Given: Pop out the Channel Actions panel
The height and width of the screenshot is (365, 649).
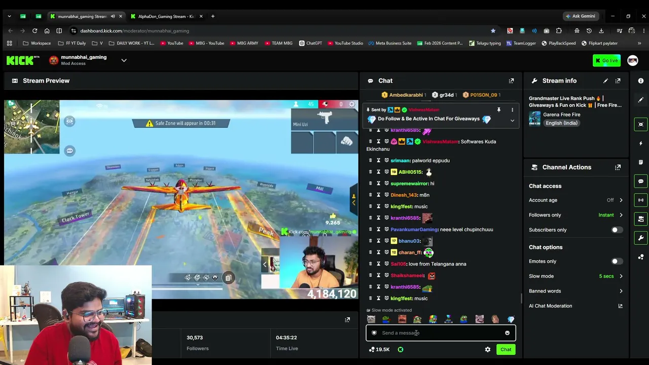Looking at the screenshot, I should [x=618, y=167].
